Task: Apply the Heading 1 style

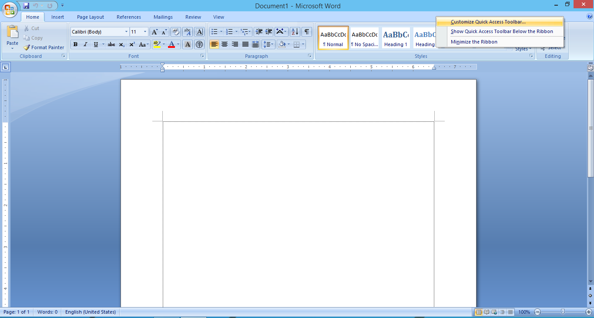Action: (395, 38)
